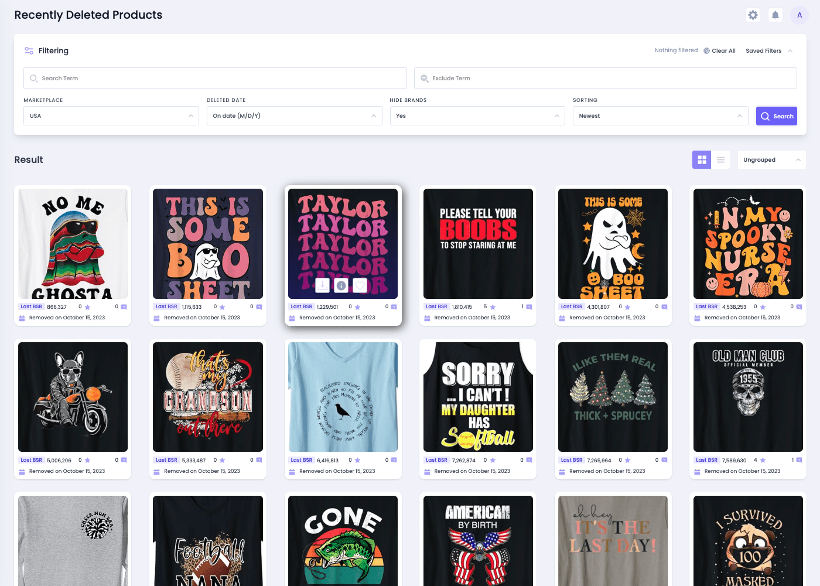Click the Clear All link
The image size is (820, 586).
point(723,51)
